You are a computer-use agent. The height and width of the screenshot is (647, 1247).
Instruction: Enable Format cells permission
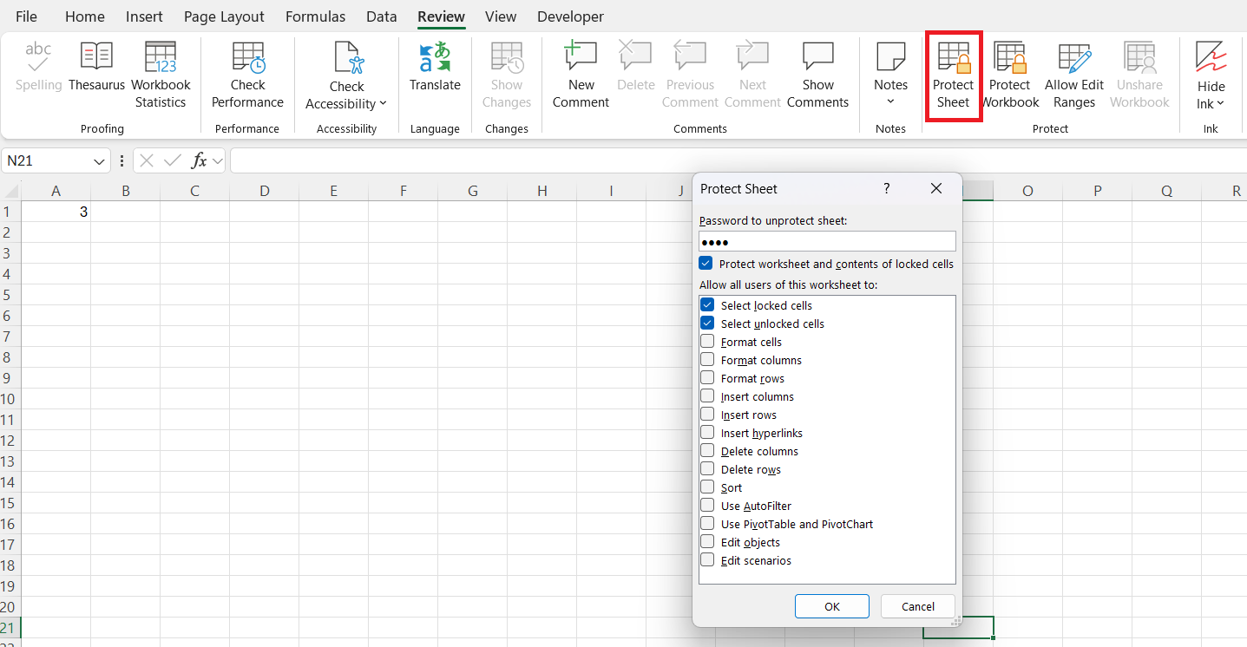707,342
